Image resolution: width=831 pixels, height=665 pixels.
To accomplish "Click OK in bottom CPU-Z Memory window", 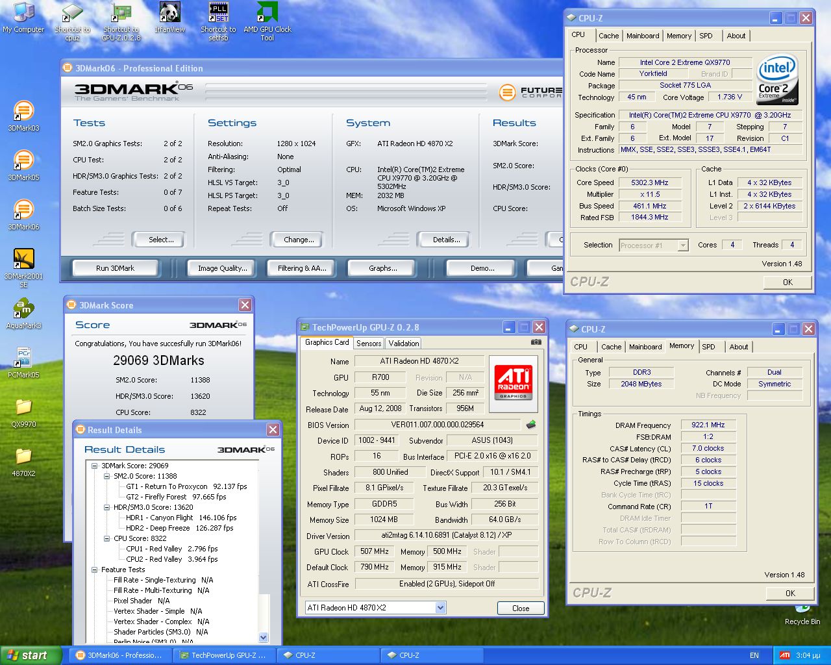I will click(x=790, y=593).
